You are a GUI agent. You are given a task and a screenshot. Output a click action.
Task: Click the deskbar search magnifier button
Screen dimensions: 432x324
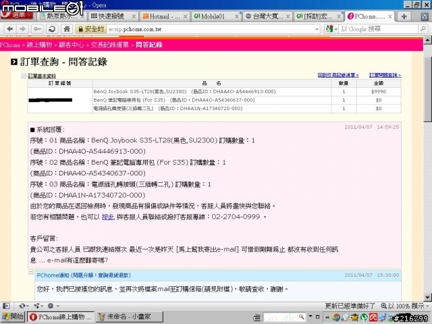click(x=302, y=317)
